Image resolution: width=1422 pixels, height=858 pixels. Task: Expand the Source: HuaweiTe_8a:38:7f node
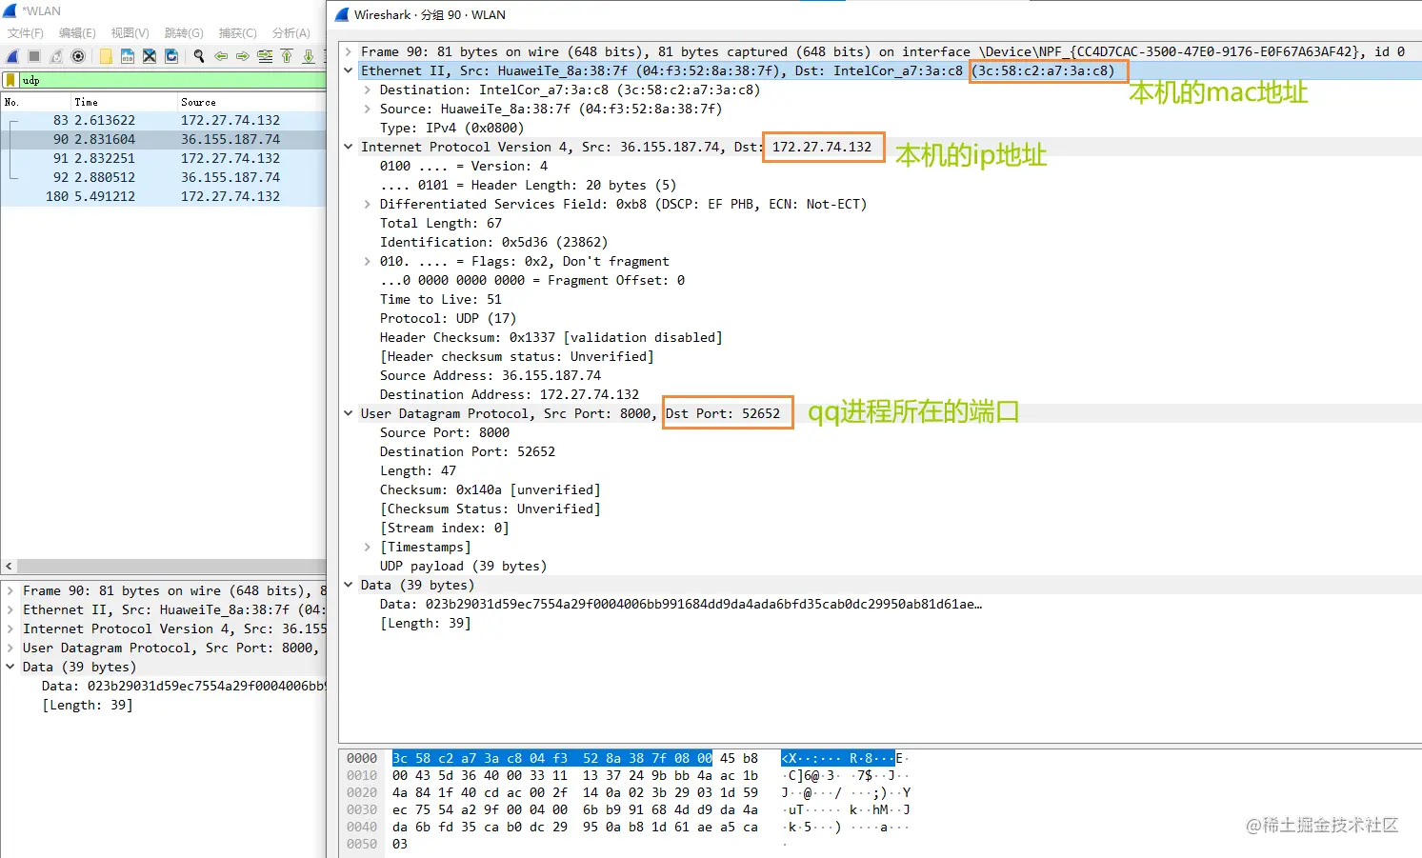[368, 109]
